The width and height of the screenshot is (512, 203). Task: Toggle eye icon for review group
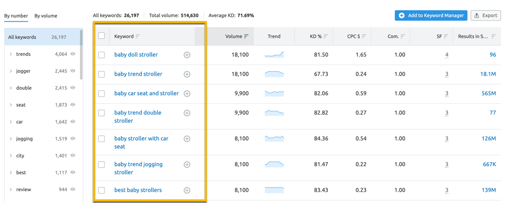[x=73, y=189]
